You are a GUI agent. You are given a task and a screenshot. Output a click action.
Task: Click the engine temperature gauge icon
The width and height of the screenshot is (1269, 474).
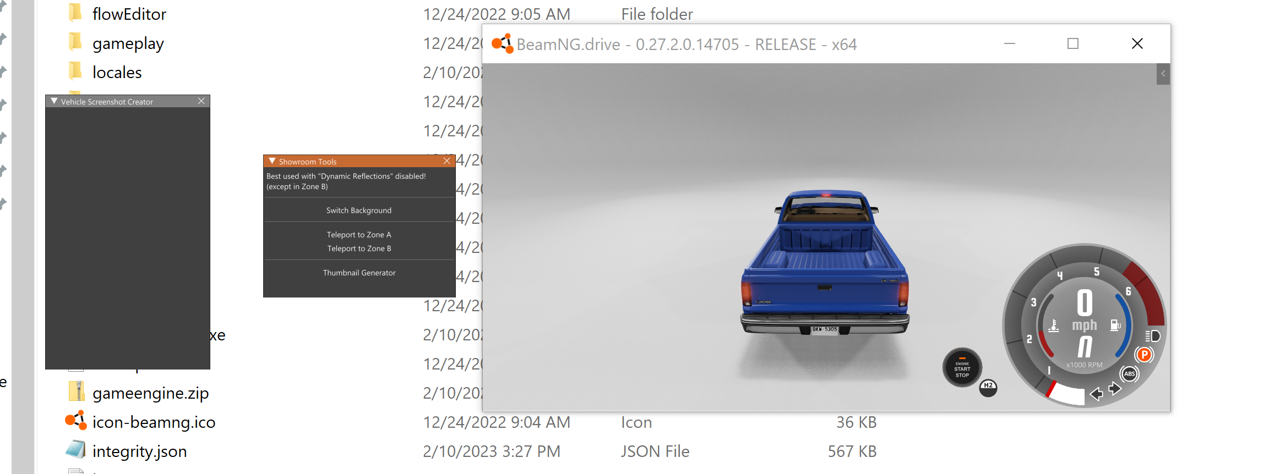1053,326
